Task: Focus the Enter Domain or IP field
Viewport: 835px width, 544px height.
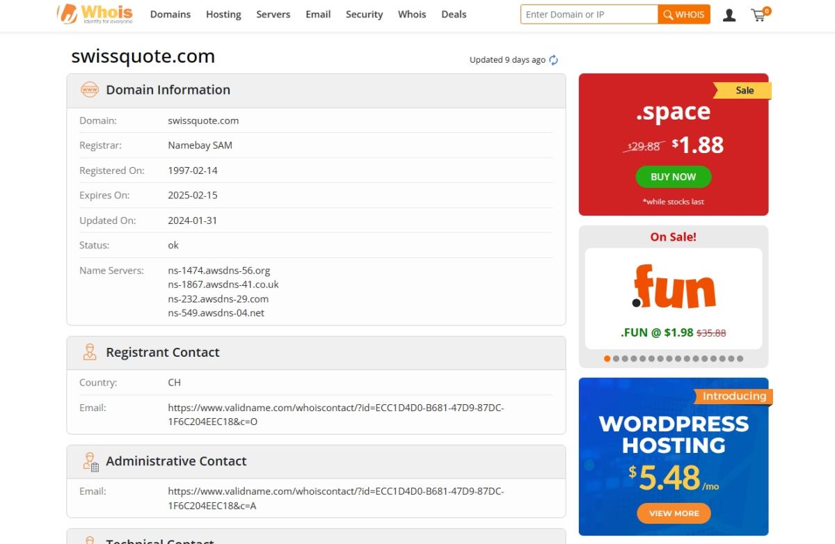Action: [x=589, y=15]
